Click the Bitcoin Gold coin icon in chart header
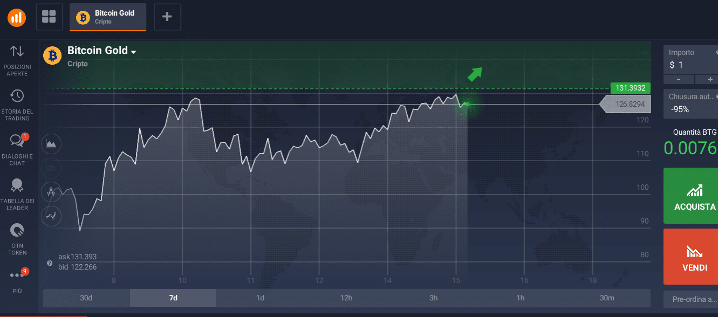This screenshot has width=718, height=317. [52, 55]
